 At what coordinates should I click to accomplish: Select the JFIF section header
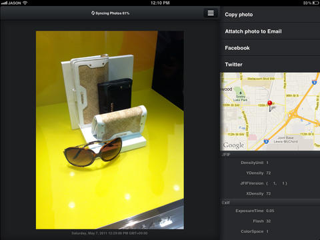270,155
